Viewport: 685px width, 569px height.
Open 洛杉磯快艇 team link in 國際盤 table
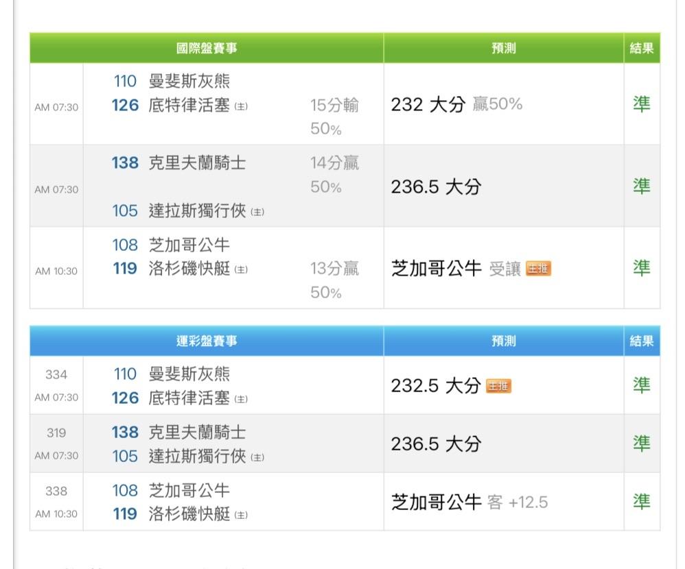[x=189, y=269]
